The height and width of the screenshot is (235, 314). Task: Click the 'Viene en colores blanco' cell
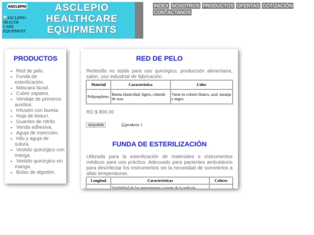pyautogui.click(x=201, y=97)
